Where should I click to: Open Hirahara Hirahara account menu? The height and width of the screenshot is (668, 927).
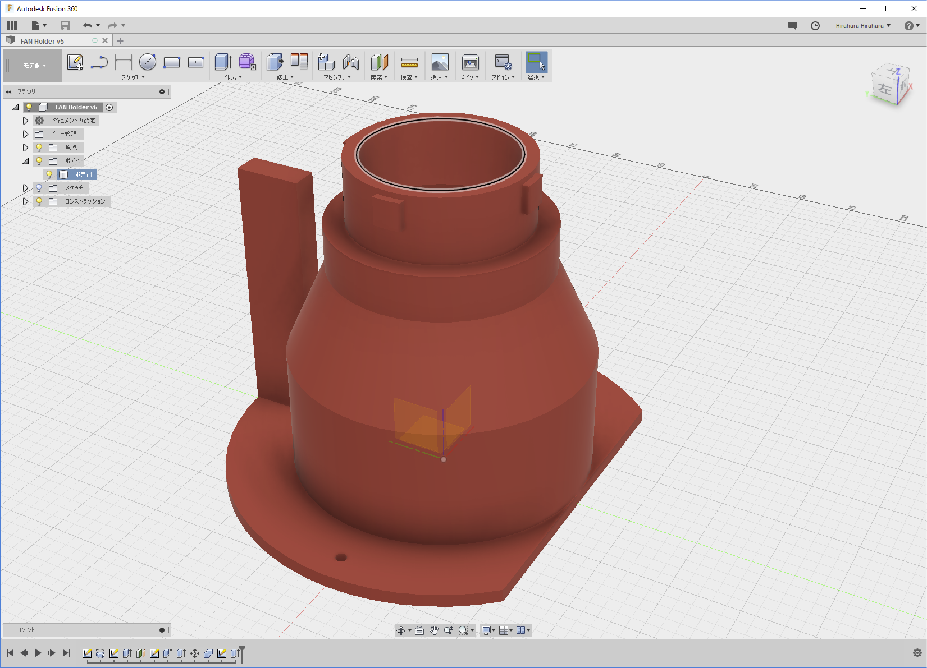pos(863,26)
